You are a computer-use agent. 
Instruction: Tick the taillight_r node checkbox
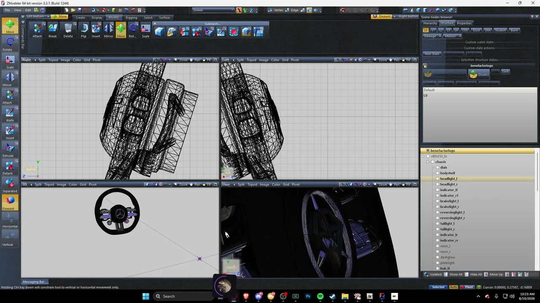click(x=437, y=229)
